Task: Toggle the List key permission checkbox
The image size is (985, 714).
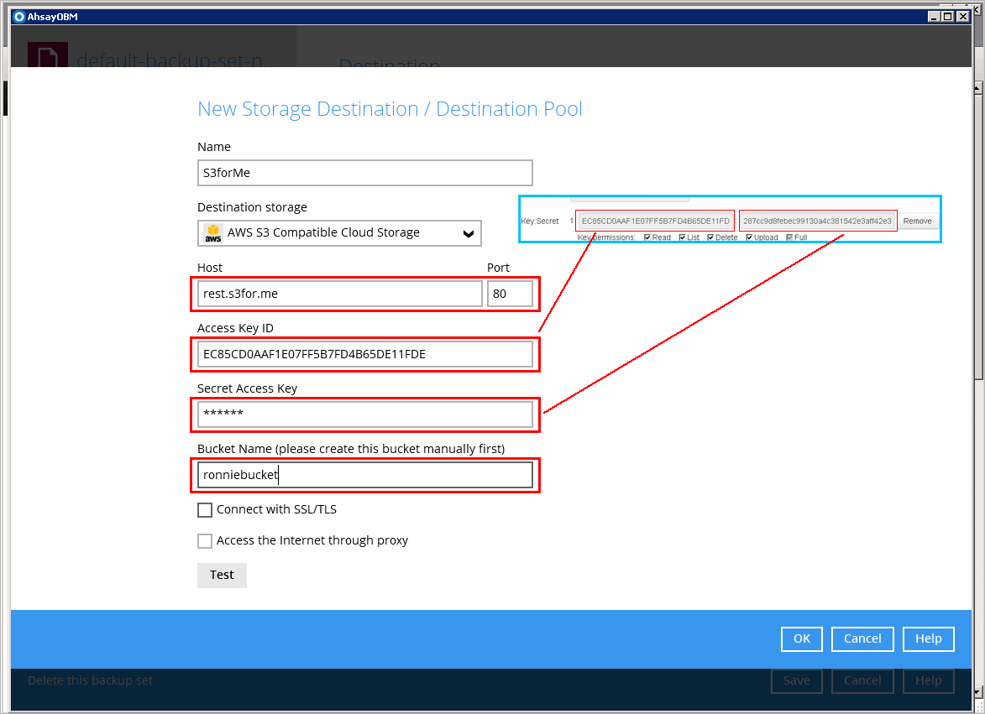Action: coord(682,237)
